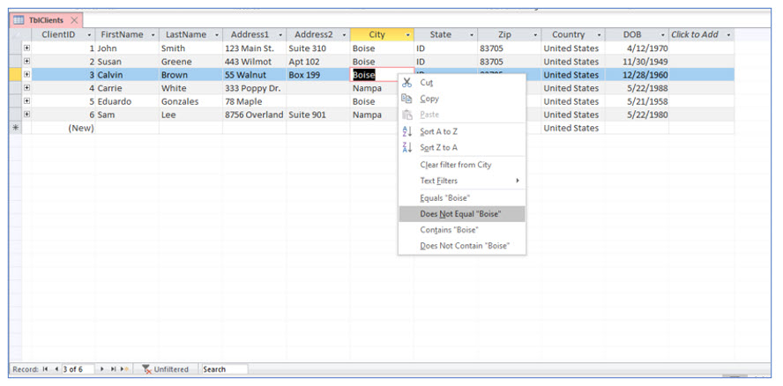Click the Sort A to Z icon
The image size is (783, 386).
coord(407,132)
